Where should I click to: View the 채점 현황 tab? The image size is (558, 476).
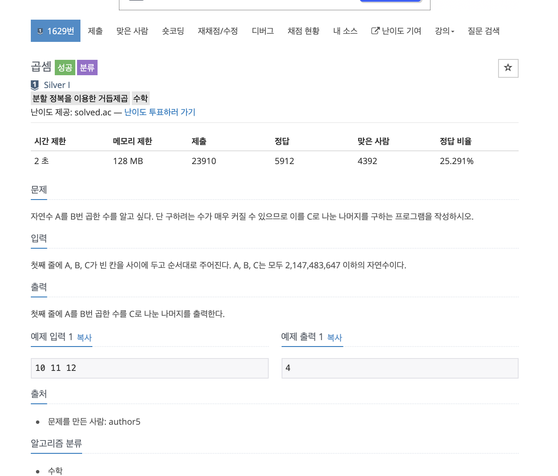click(x=303, y=31)
